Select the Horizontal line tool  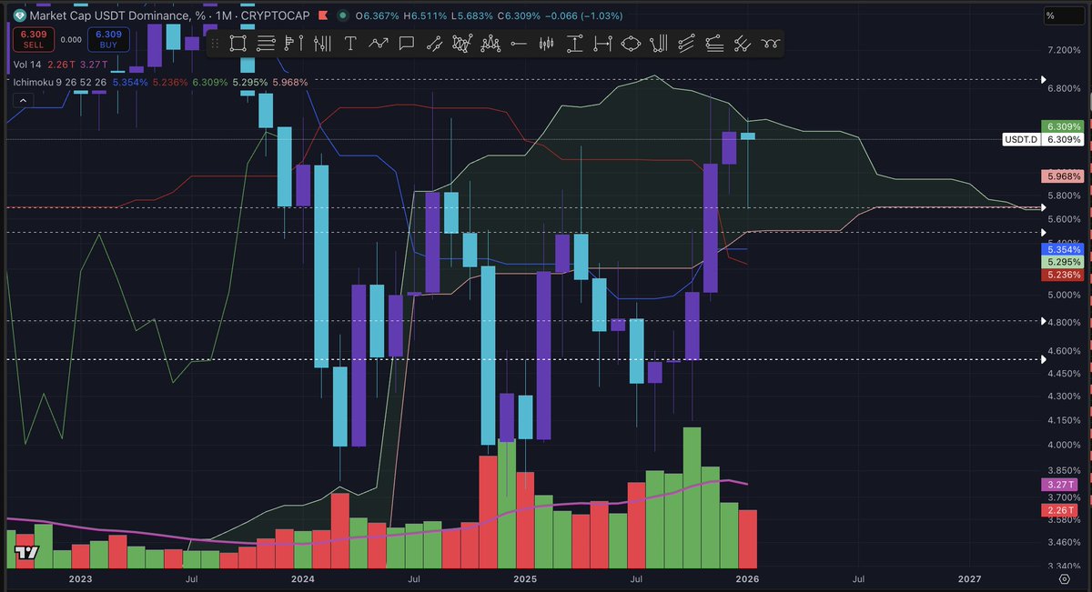[519, 43]
